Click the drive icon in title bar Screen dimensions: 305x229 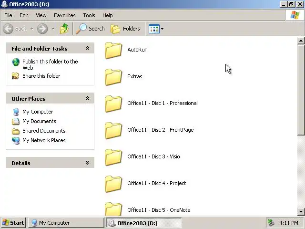click(x=4, y=4)
